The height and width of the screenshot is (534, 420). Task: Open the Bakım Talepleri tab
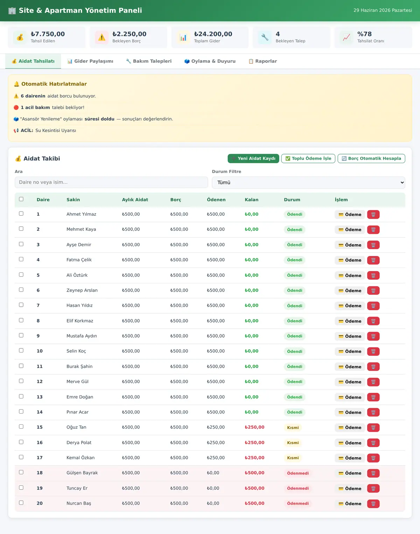pos(149,61)
